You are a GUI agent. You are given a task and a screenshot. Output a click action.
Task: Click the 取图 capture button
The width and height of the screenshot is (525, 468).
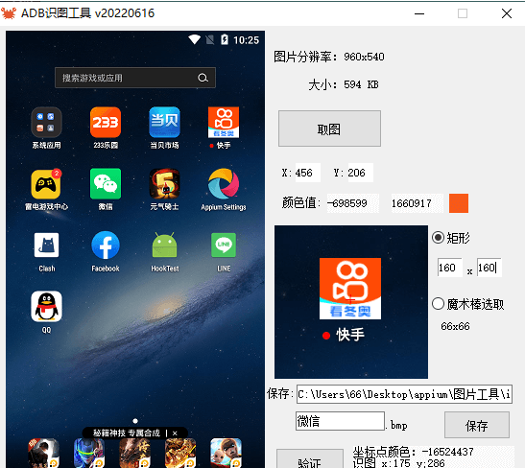click(x=329, y=129)
